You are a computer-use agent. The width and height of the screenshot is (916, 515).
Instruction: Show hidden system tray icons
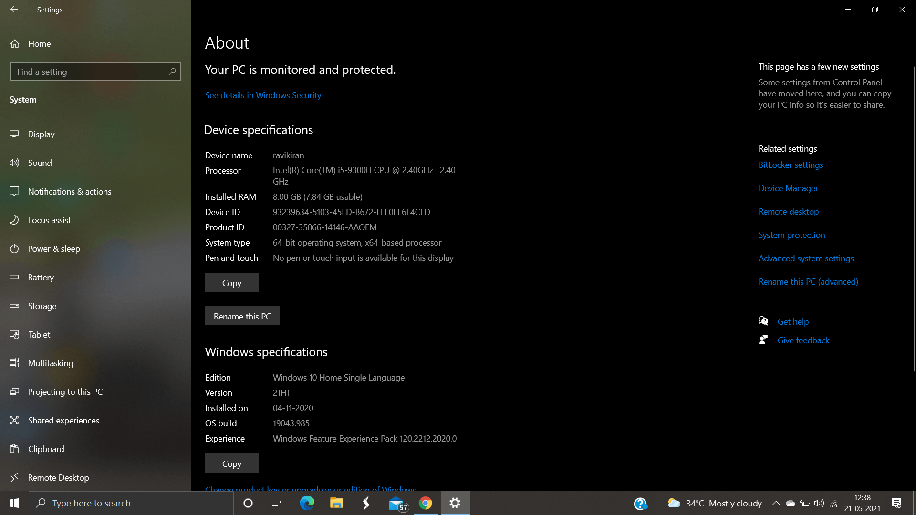(776, 503)
